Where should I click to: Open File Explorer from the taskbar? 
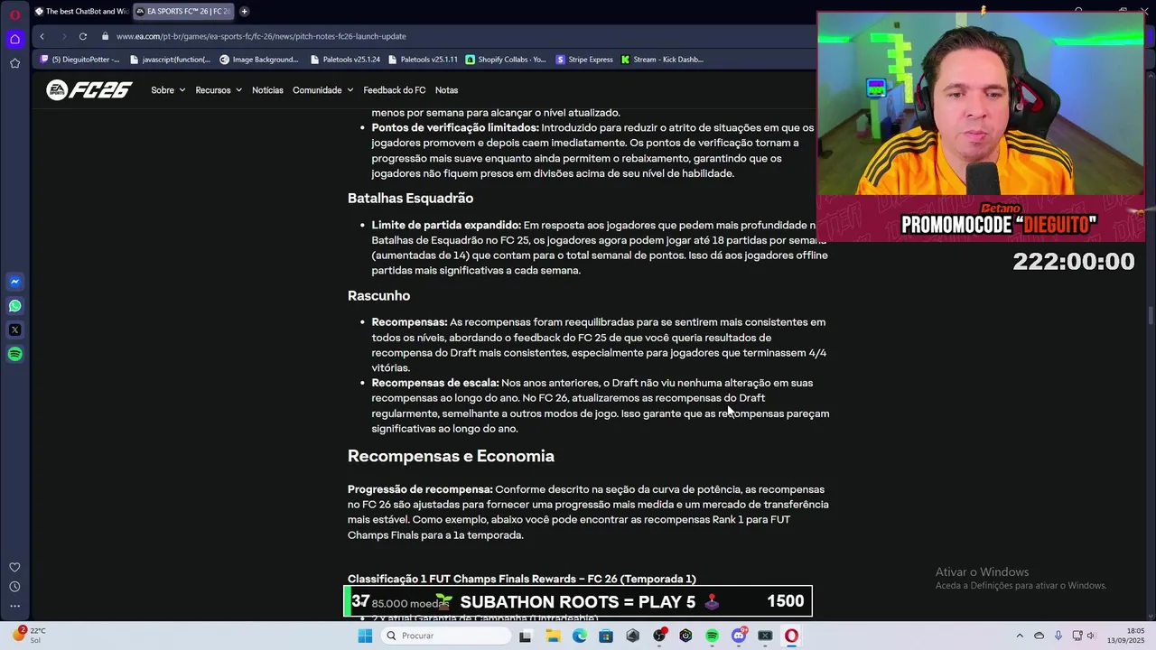553,636
